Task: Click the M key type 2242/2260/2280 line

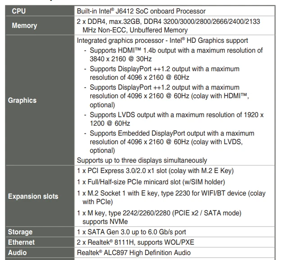Action: [x=159, y=213]
